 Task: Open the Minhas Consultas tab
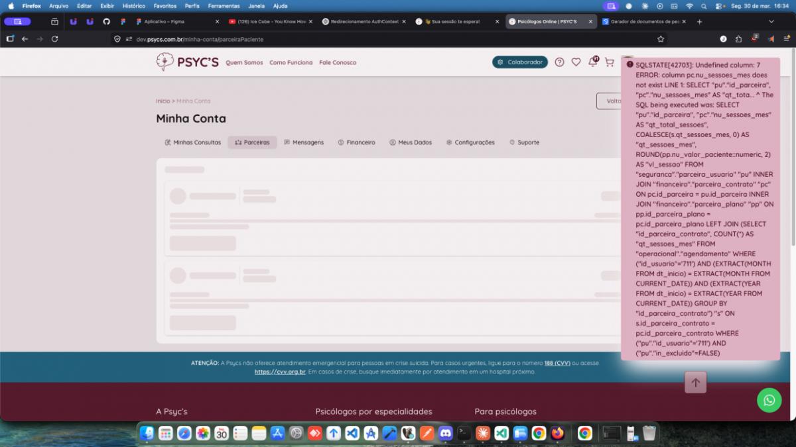(x=192, y=142)
